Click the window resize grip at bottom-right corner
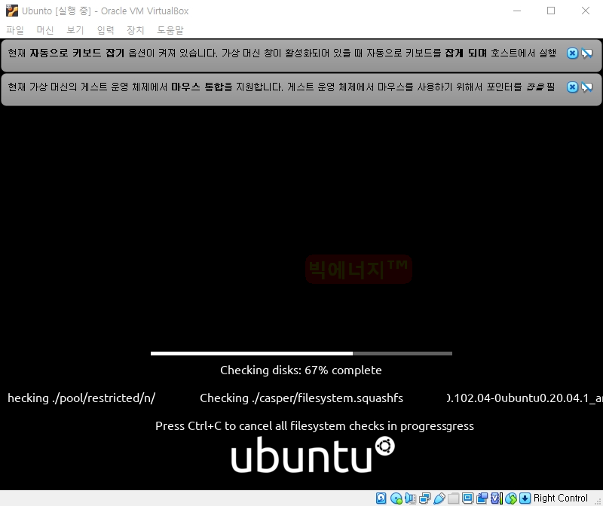 coord(598,501)
